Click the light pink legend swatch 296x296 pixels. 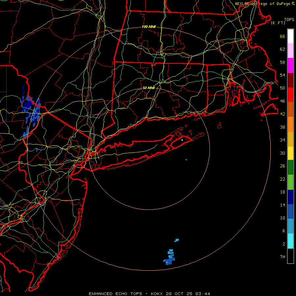pyautogui.click(x=290, y=51)
